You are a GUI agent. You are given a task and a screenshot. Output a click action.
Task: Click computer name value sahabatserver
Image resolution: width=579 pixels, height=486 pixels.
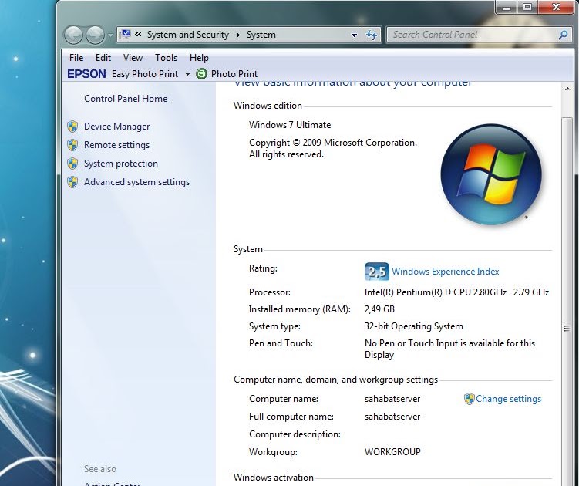point(392,399)
